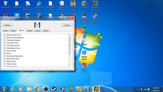
Task: Launch the Geometry Dash 2.2 shortcut
Action: (x=95, y=6)
